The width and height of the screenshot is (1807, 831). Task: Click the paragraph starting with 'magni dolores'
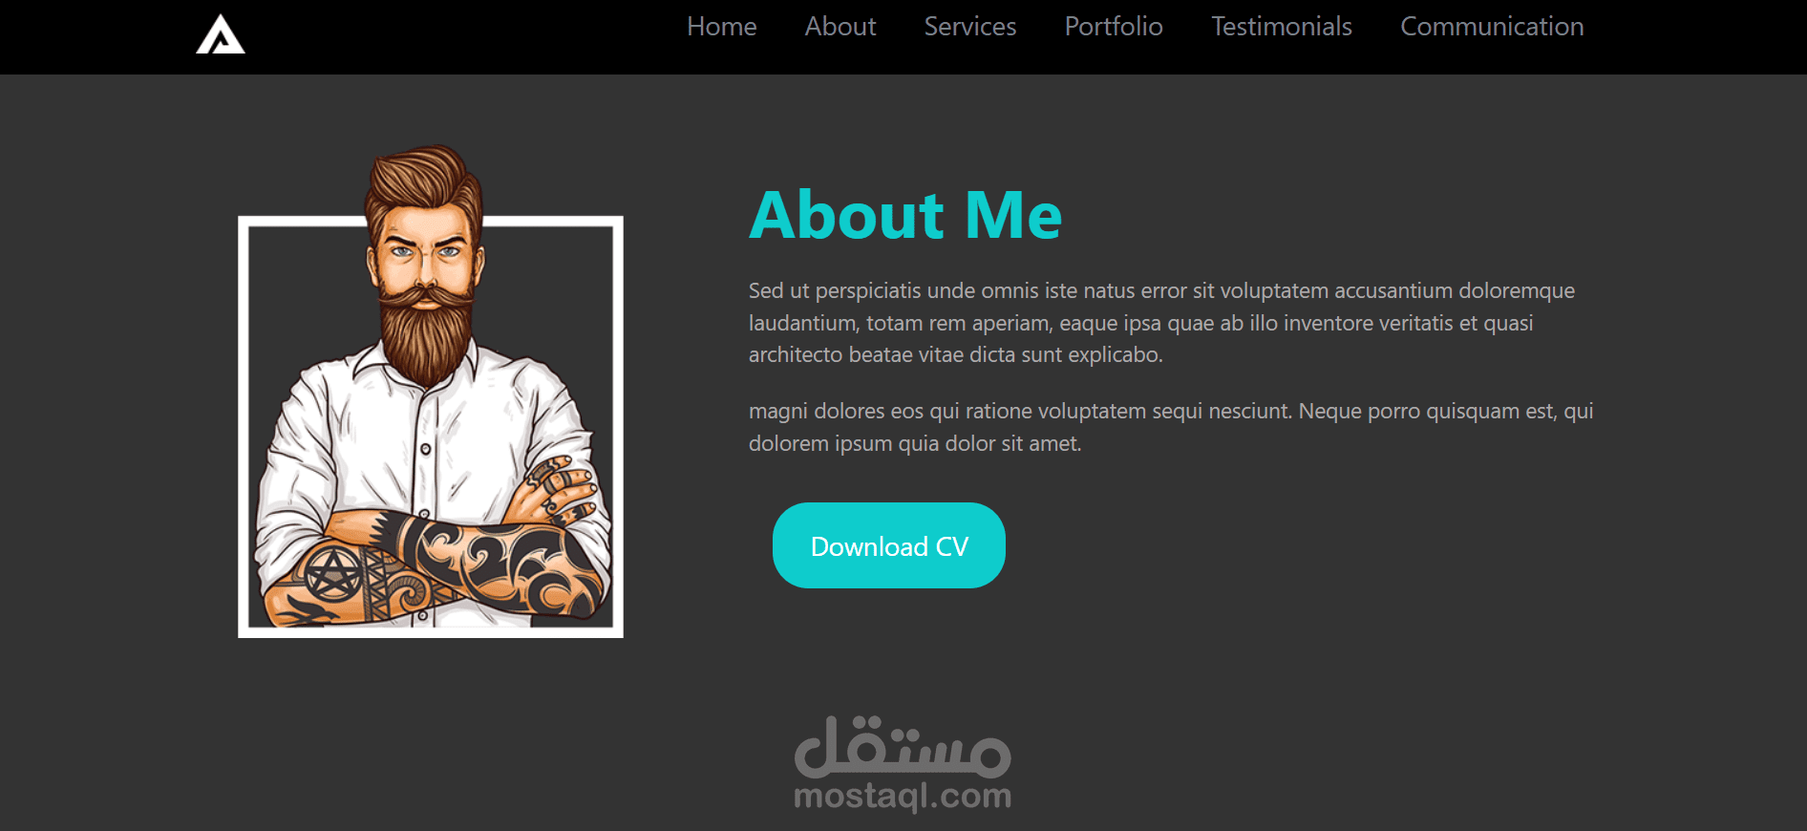point(1171,427)
